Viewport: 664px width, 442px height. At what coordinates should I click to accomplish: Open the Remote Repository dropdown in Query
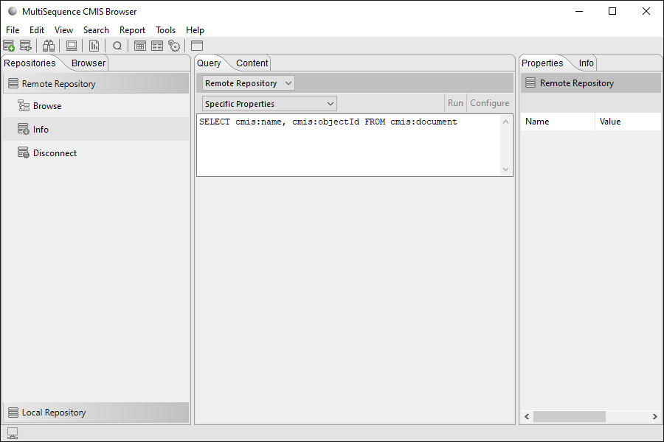tap(248, 83)
